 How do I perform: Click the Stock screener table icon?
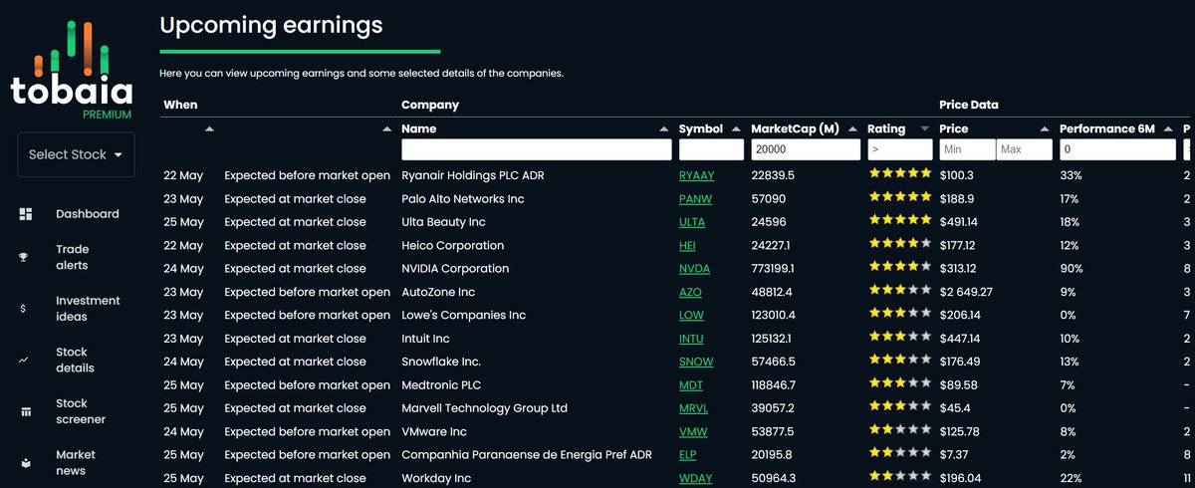point(25,411)
